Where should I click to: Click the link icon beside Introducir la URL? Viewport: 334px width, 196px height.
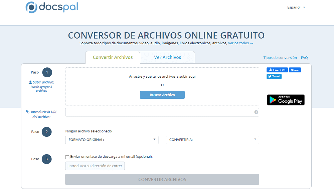[27, 112]
